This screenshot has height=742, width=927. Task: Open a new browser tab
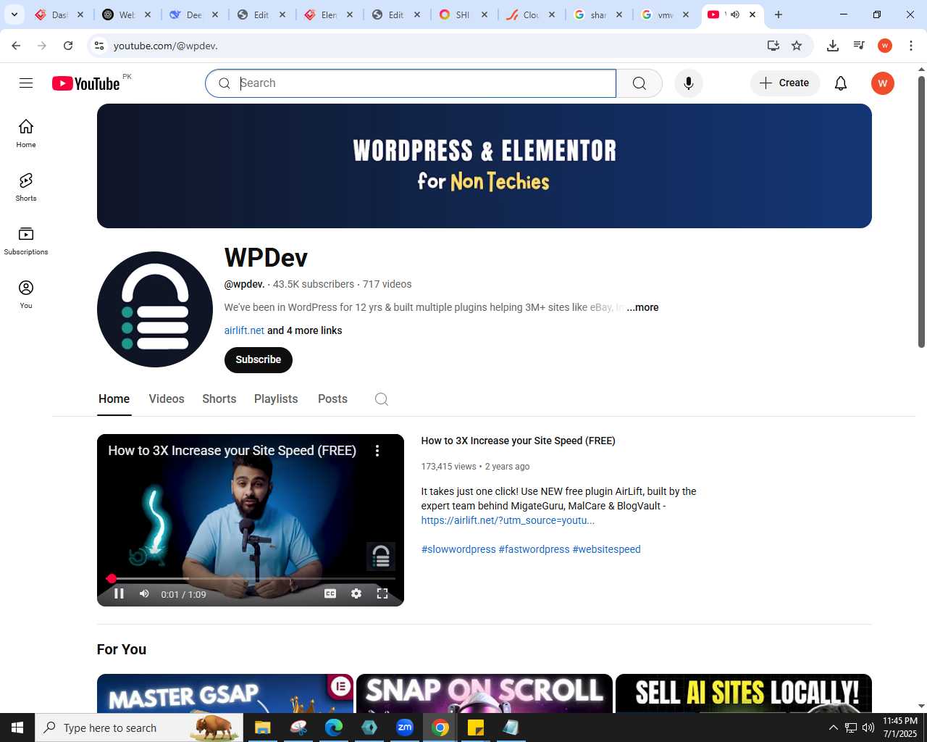pos(779,14)
